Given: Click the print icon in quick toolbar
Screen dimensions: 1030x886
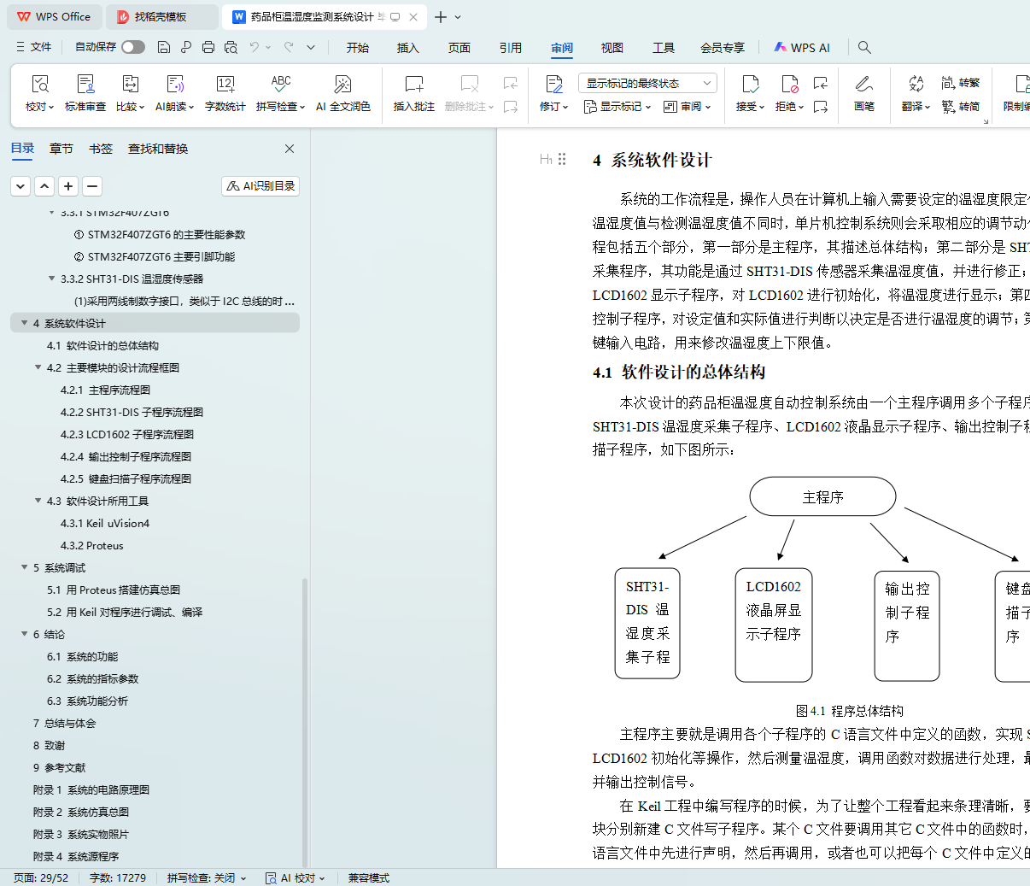Looking at the screenshot, I should [x=208, y=47].
